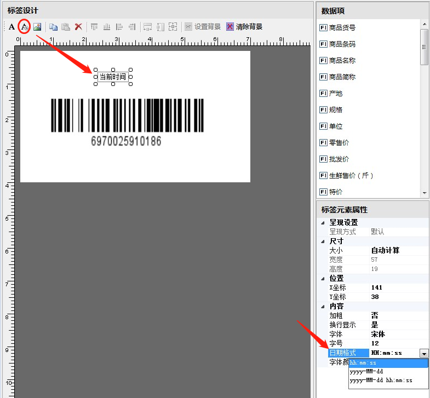Click data list scrollbar down arrow

tap(424, 193)
